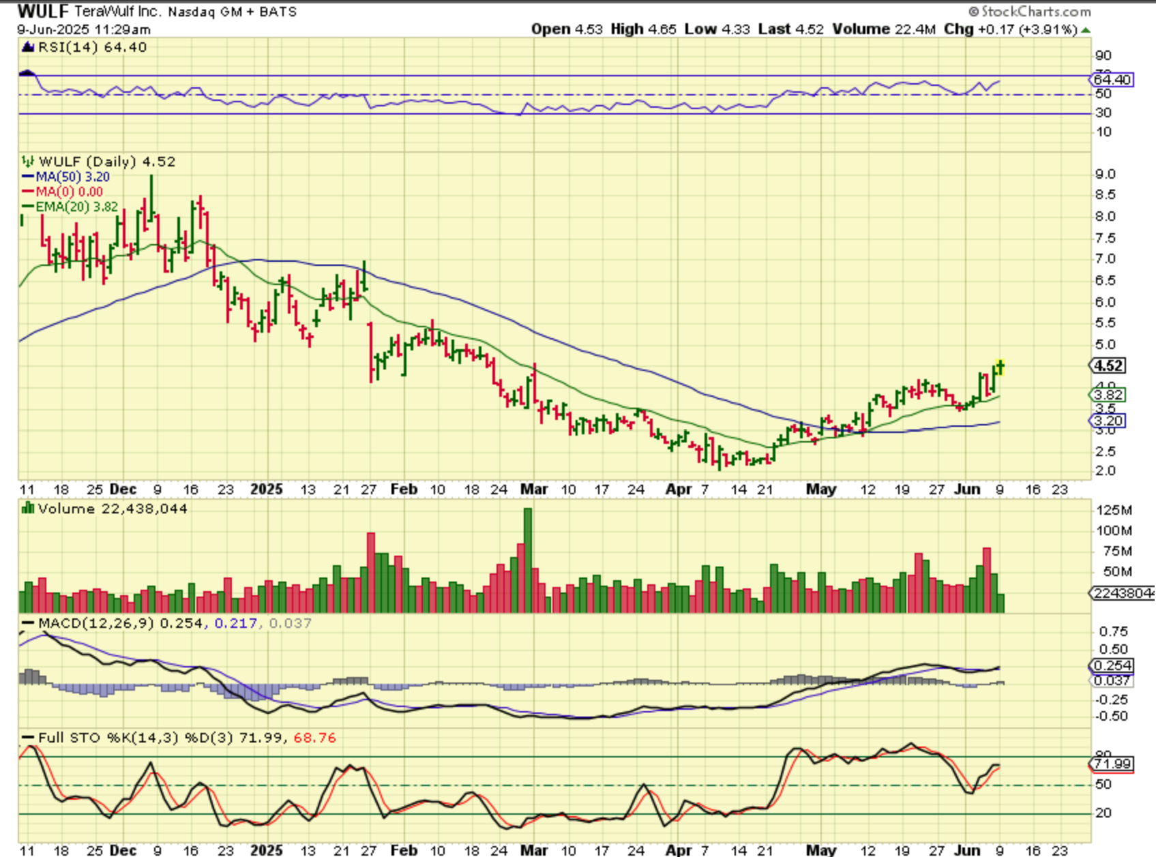Click the tallest volume bar in late February
The height and width of the screenshot is (857, 1156).
tap(527, 560)
